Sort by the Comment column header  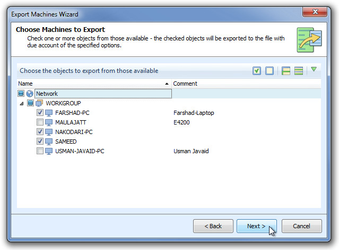click(246, 84)
